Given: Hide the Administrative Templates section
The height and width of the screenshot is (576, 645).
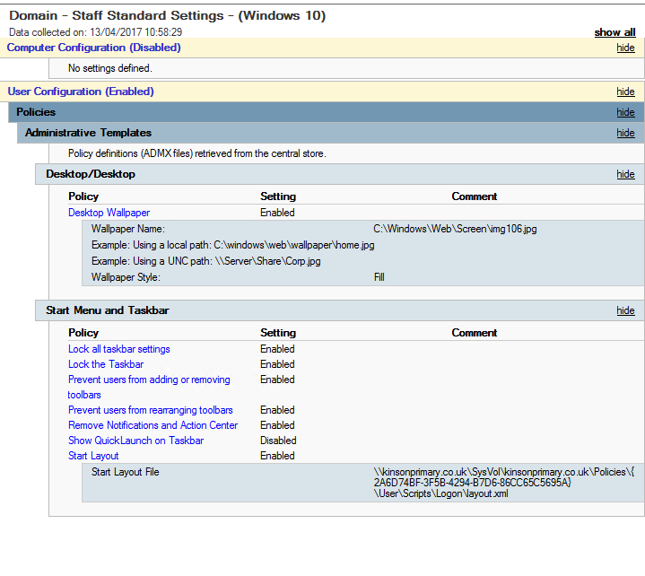Looking at the screenshot, I should tap(625, 133).
